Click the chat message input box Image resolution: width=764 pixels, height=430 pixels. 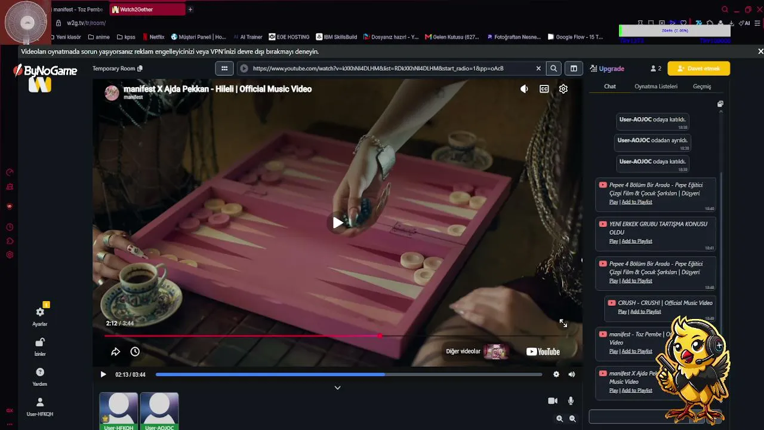pos(639,417)
